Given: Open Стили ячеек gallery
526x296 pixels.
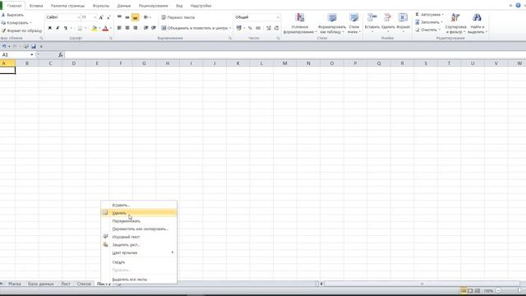Looking at the screenshot, I should pos(354,23).
